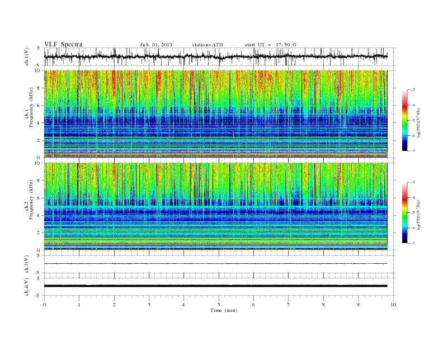Screen dimensions: 443x342
Task: Click the "8" kHz tick on the ch.1 frequency axis
Action: point(39,88)
